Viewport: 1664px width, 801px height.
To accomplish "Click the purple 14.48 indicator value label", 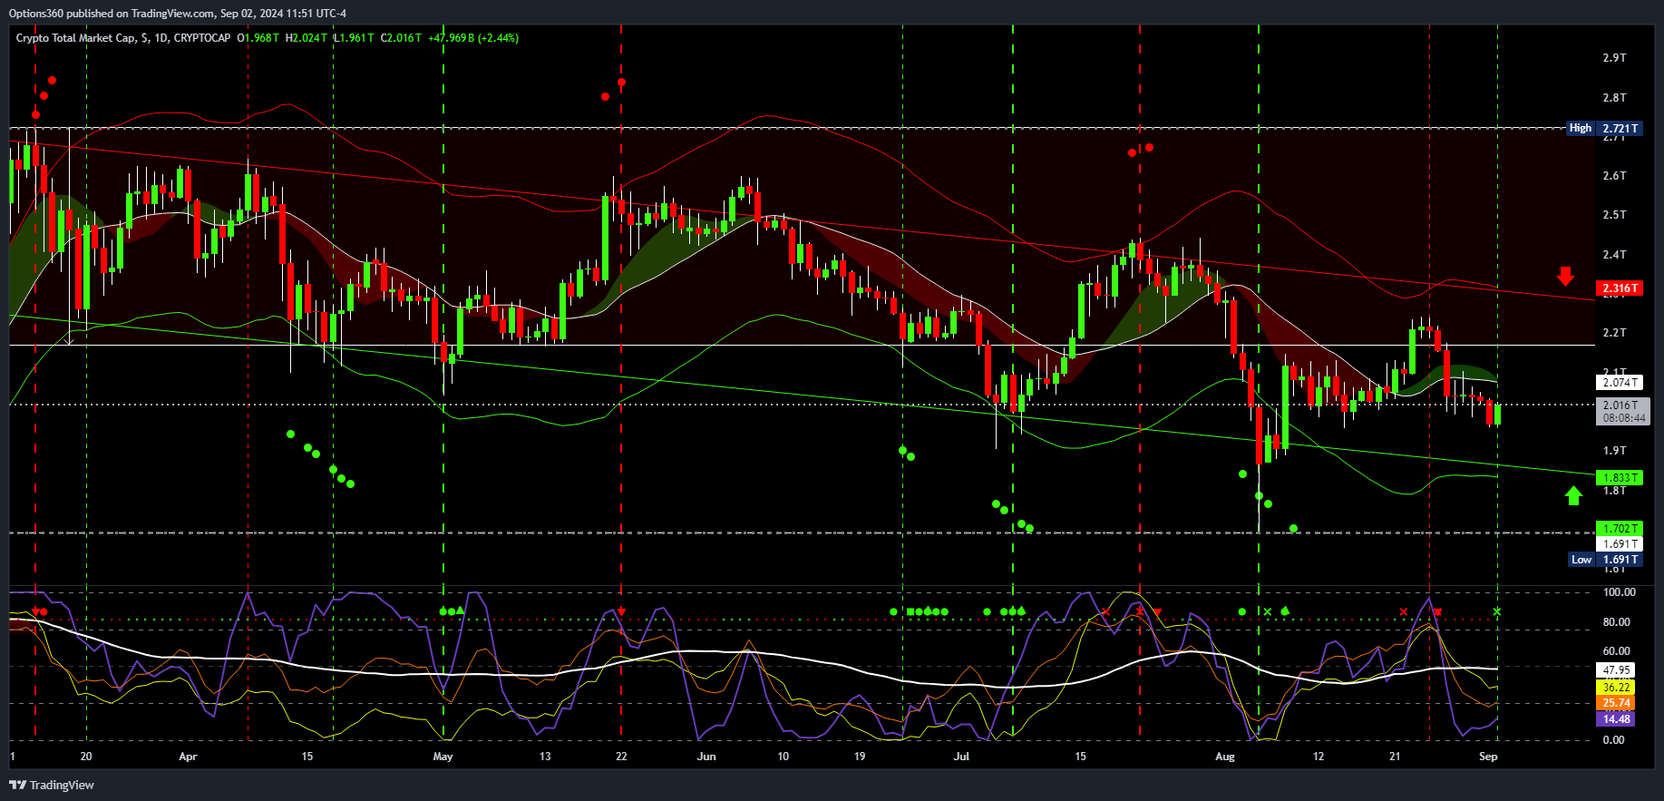I will tap(1616, 719).
